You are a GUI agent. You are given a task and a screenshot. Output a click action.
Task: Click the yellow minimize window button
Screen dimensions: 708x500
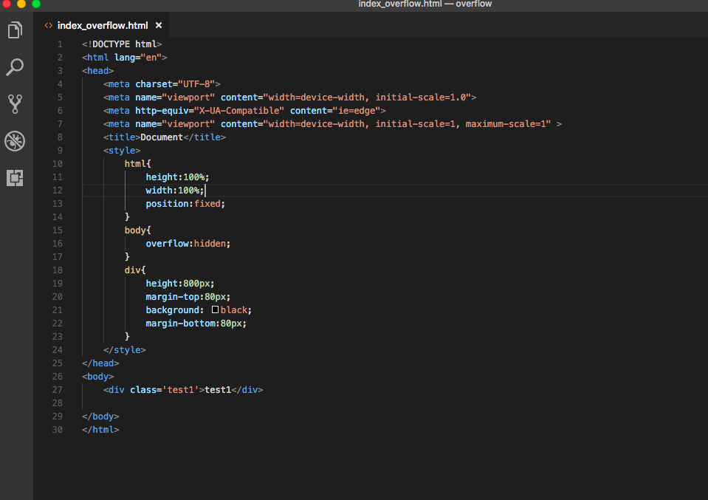tap(21, 4)
